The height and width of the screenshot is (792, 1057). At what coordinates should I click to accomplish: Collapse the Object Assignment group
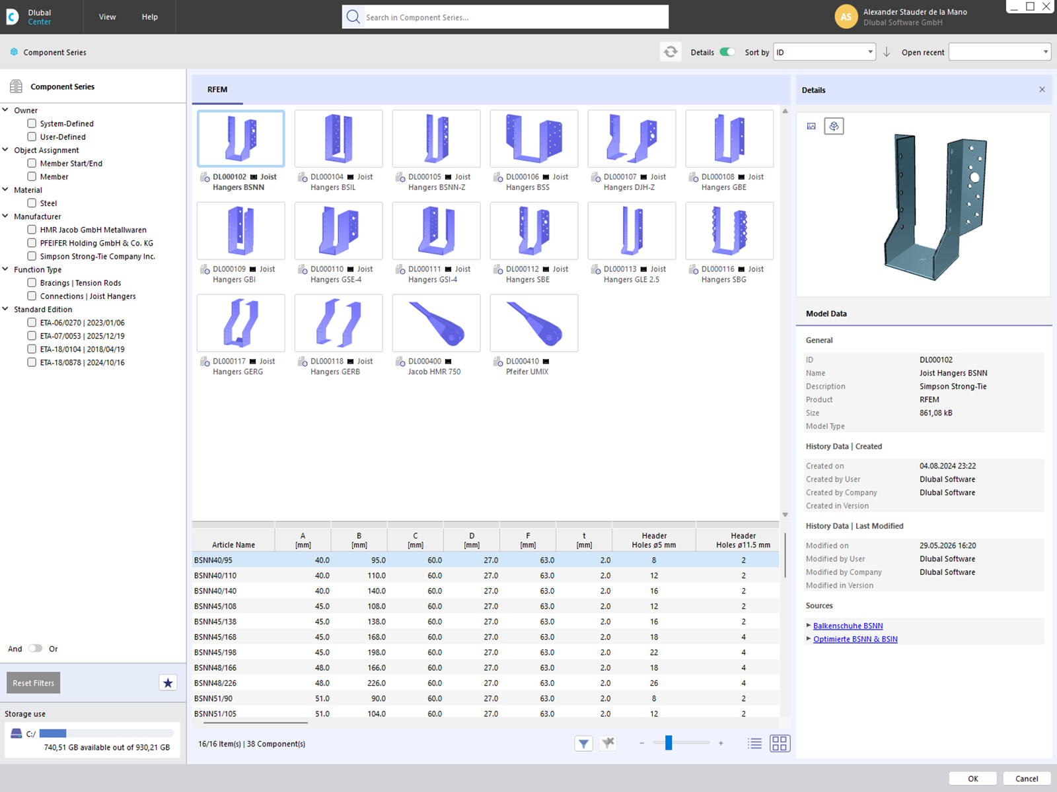click(5, 150)
